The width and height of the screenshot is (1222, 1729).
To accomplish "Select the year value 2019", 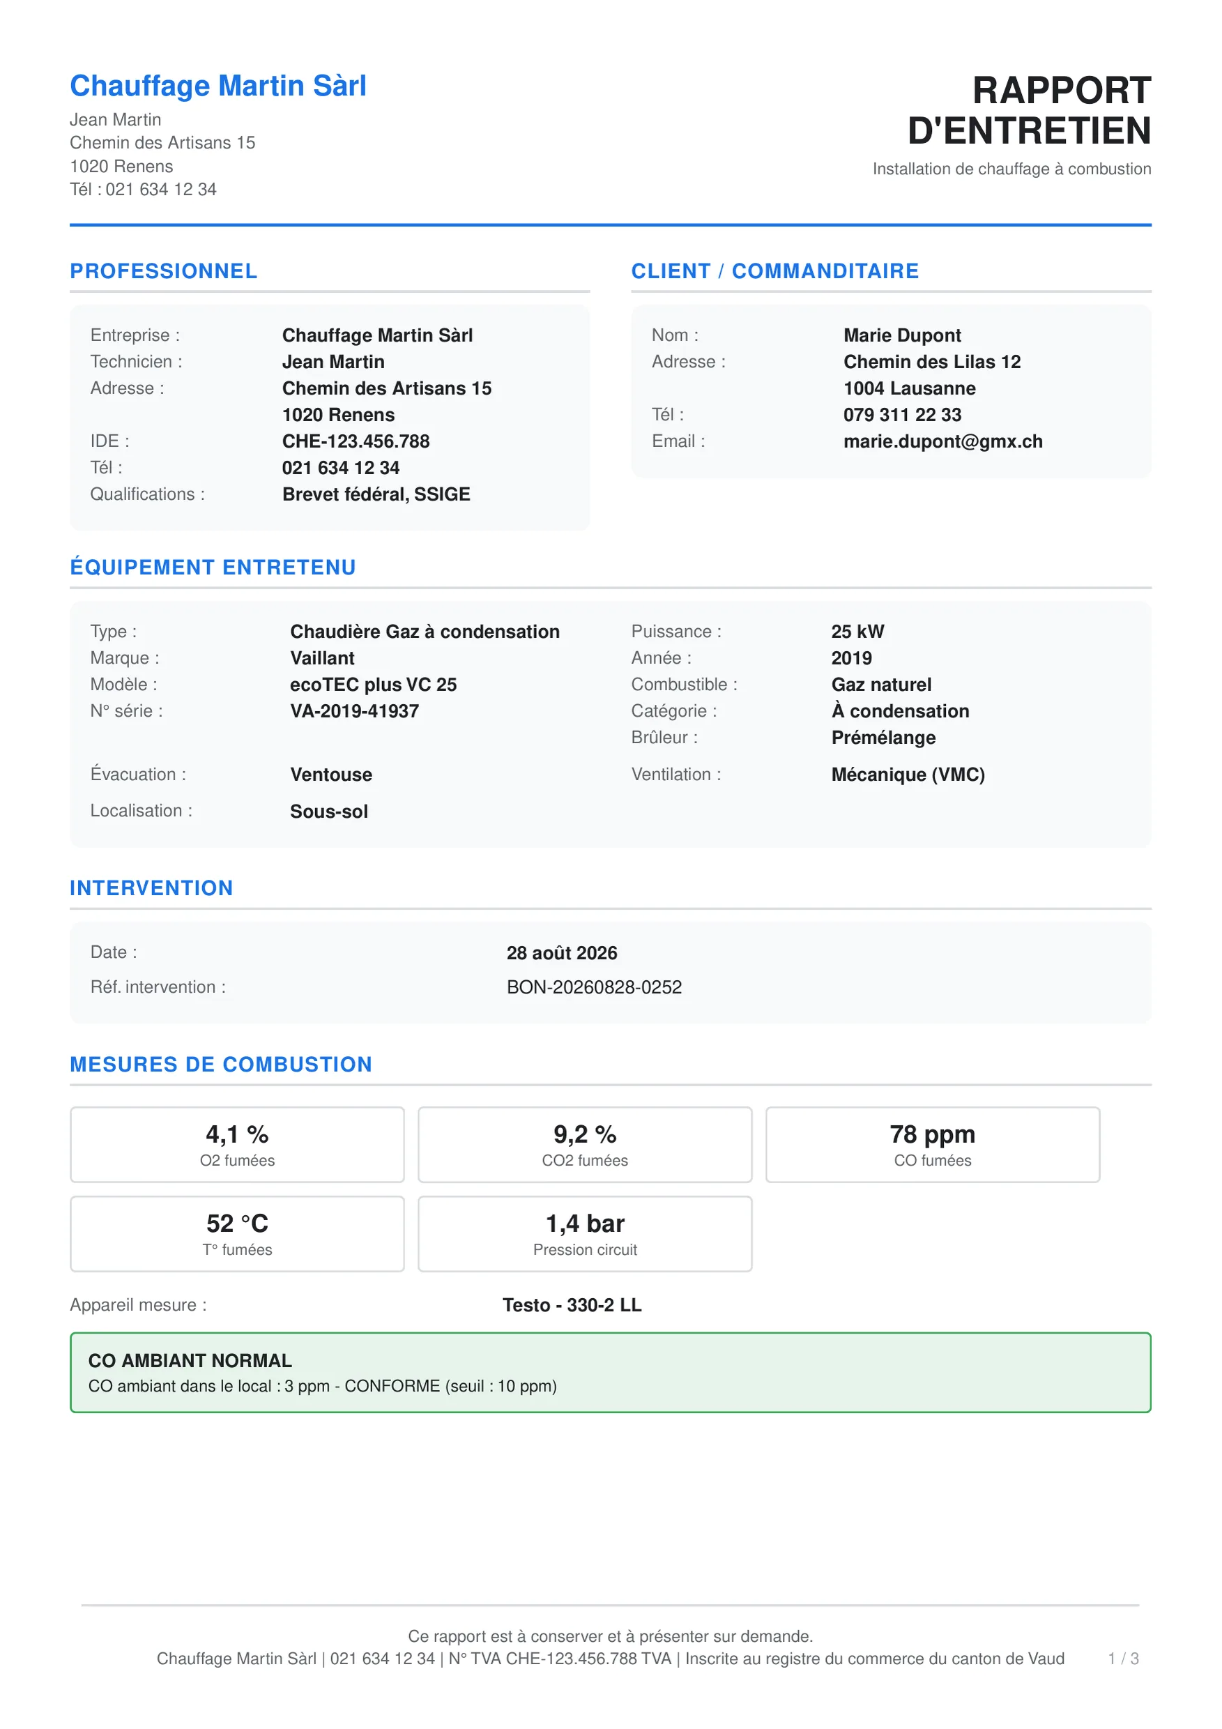I will coord(852,658).
